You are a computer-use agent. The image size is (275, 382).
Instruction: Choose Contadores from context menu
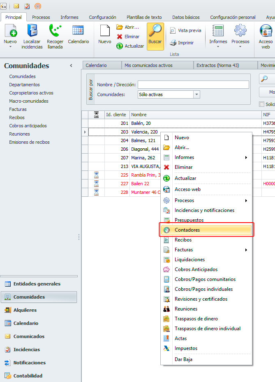click(206, 230)
